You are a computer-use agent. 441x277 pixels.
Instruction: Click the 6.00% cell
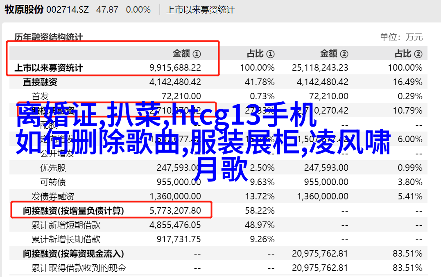410,139
